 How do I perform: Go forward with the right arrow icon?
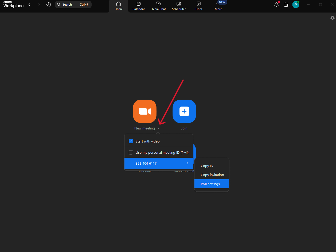point(39,5)
